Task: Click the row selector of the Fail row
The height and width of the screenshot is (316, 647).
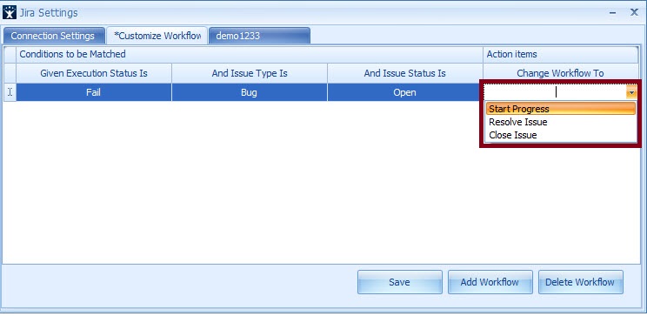Action: [10, 92]
